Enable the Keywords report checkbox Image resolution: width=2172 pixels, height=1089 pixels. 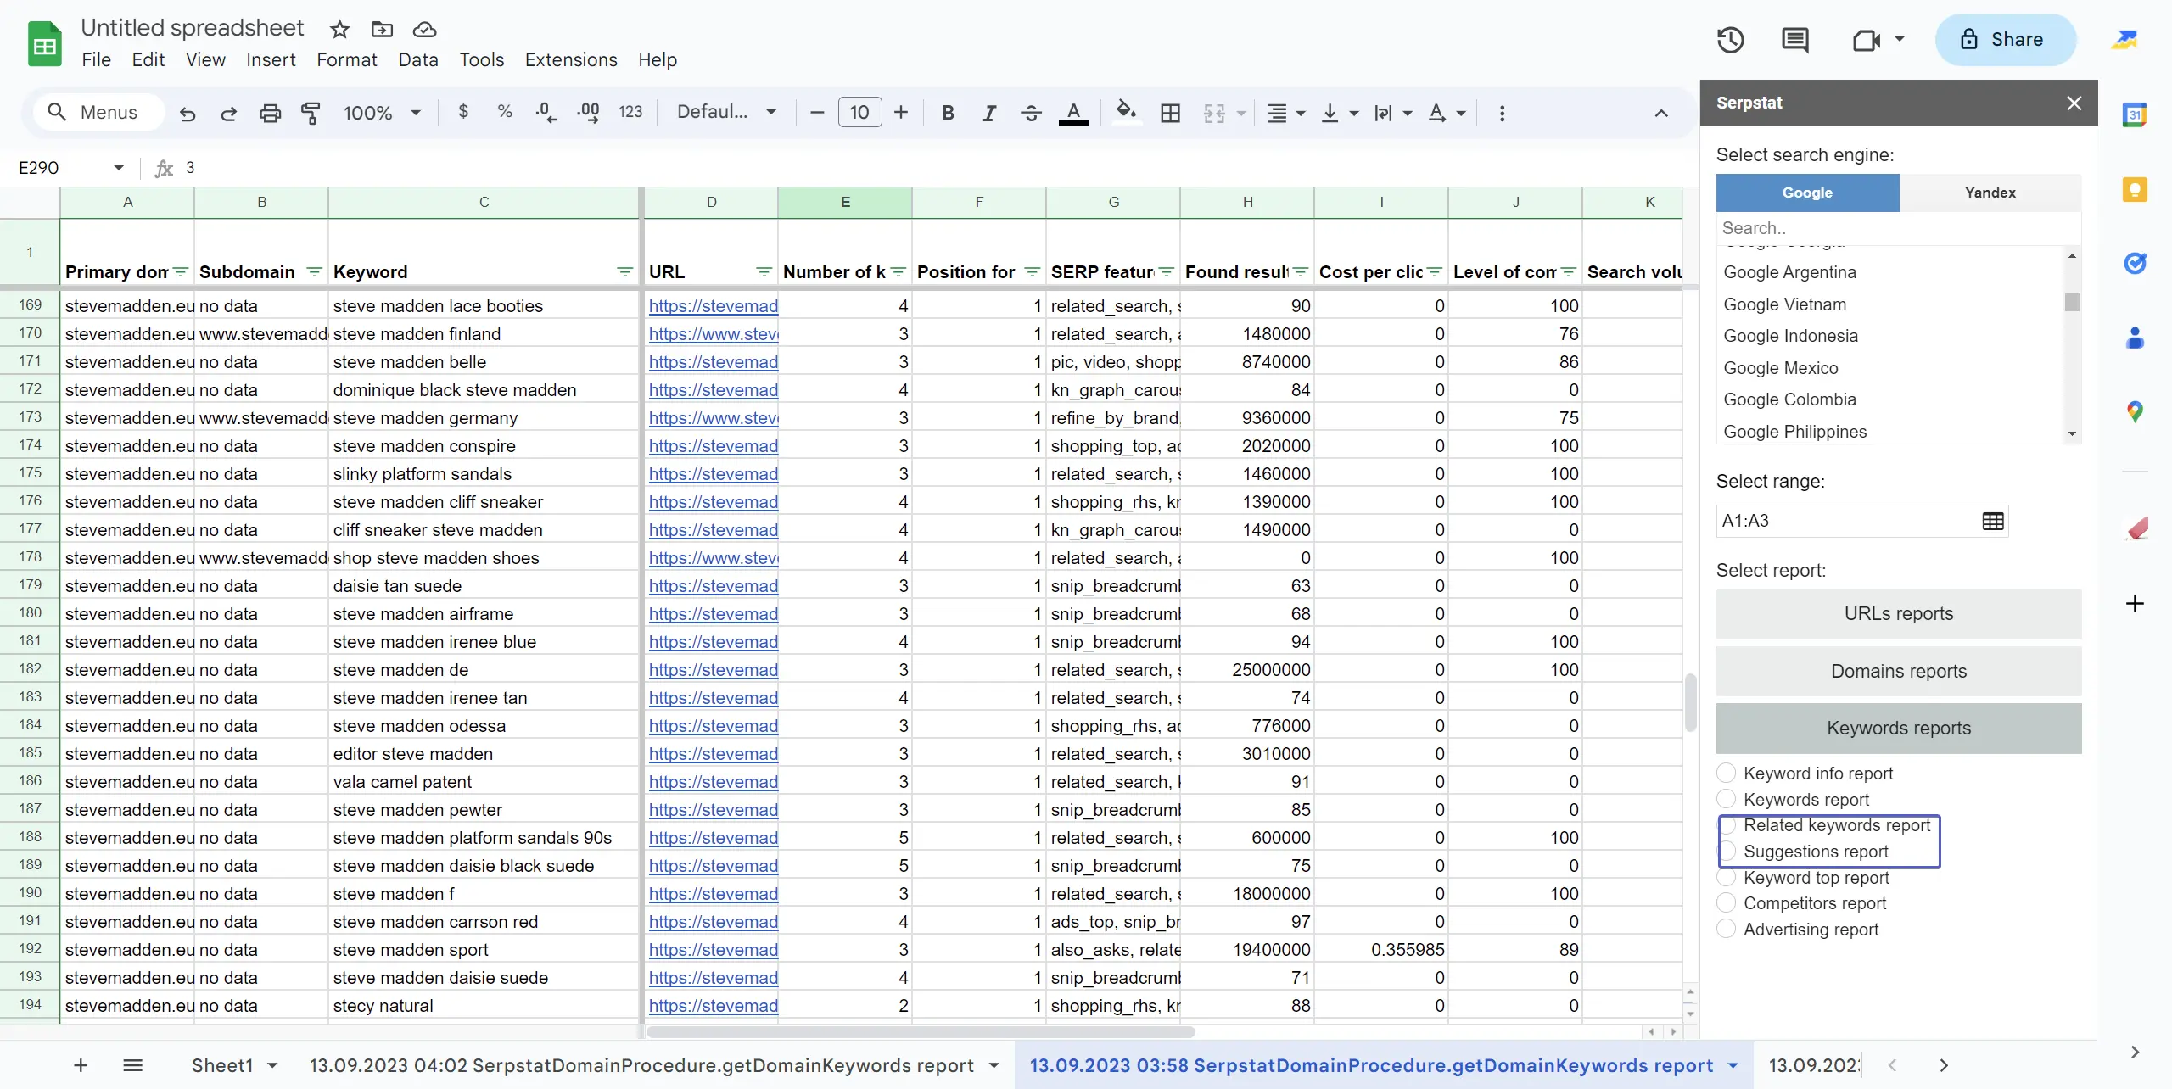pos(1727,799)
